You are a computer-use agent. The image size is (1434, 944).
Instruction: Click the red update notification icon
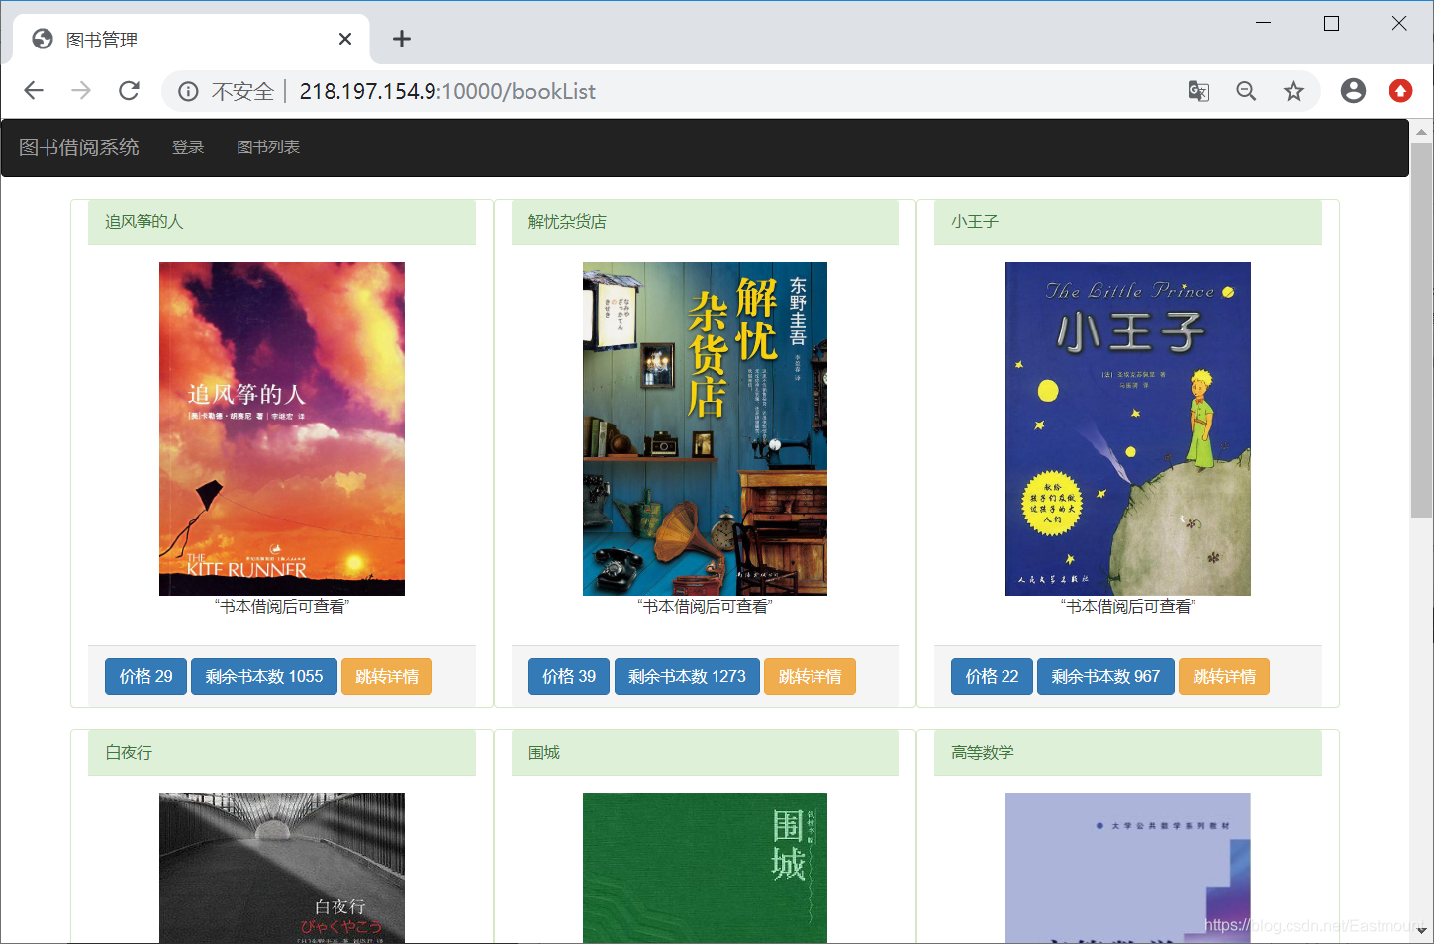(1400, 91)
